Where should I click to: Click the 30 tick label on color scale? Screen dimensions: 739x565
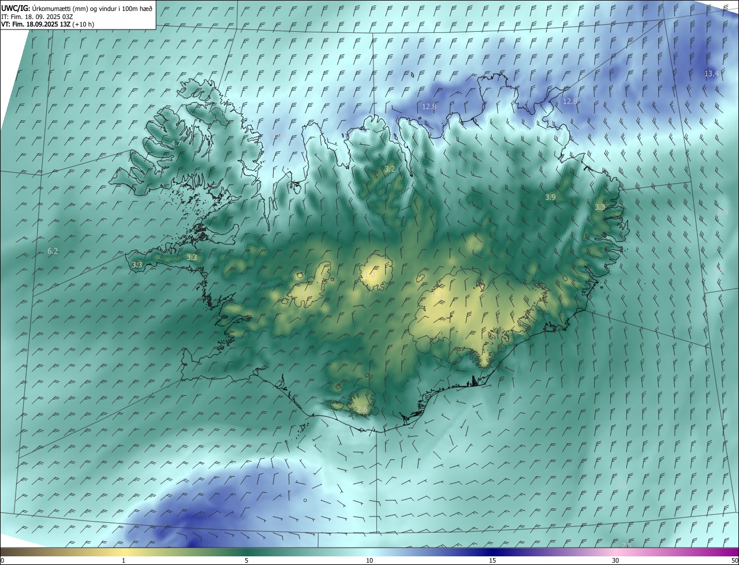pyautogui.click(x=615, y=560)
